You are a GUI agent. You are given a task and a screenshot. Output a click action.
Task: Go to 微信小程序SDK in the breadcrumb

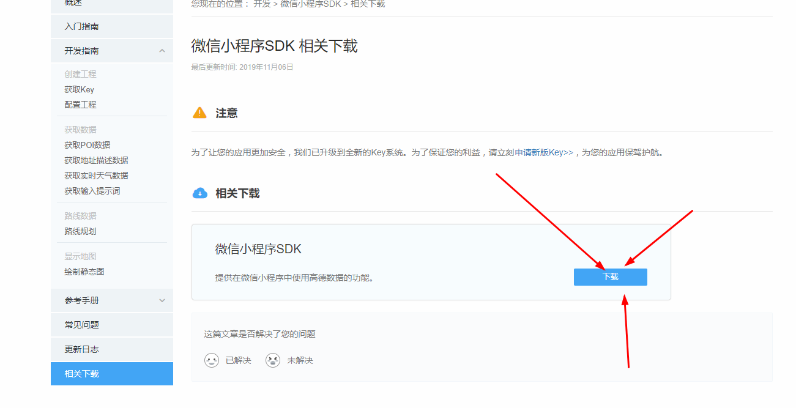(x=311, y=4)
